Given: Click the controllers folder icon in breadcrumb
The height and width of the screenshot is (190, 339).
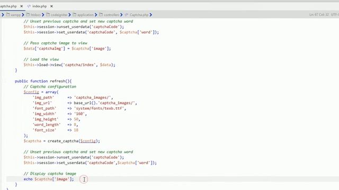Looking at the screenshot, I should [101, 15].
